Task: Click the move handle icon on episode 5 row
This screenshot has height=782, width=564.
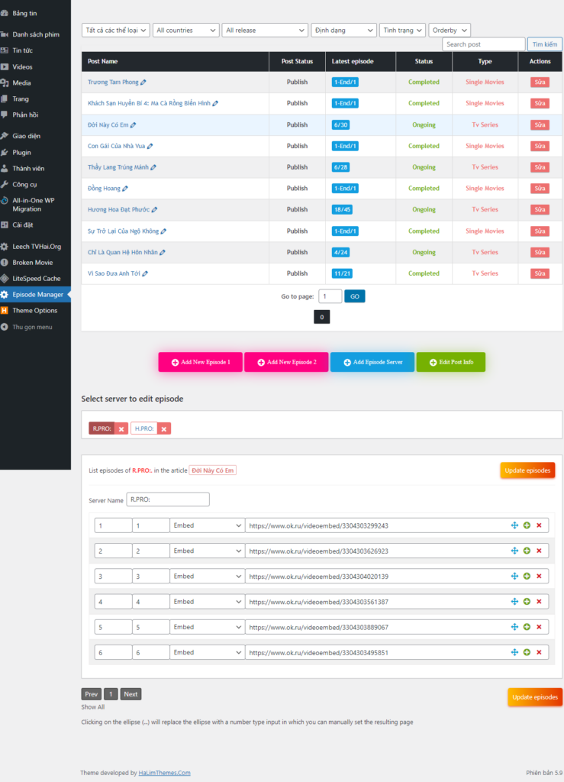Action: [x=514, y=628]
